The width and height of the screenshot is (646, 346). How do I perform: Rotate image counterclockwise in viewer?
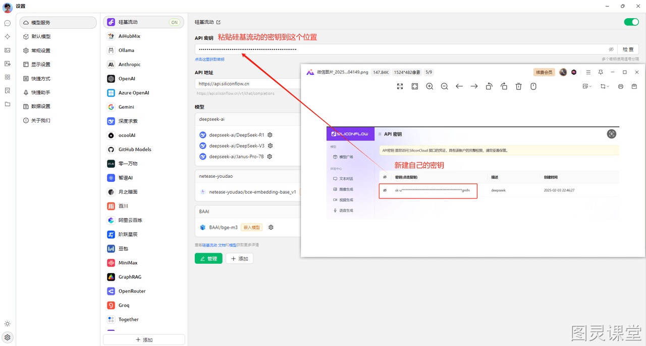pyautogui.click(x=489, y=86)
